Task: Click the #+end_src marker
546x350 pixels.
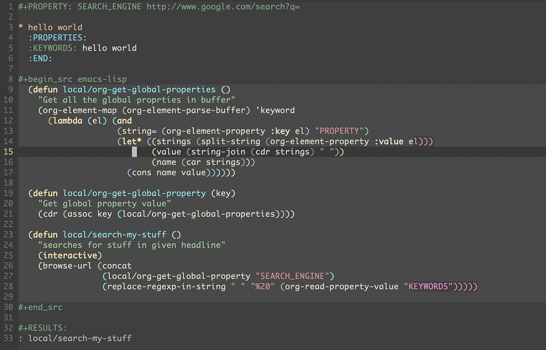Action: [x=40, y=307]
